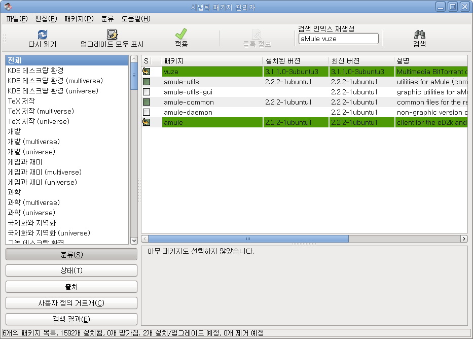Toggle the amule-common status box
473x339 pixels.
(147, 102)
